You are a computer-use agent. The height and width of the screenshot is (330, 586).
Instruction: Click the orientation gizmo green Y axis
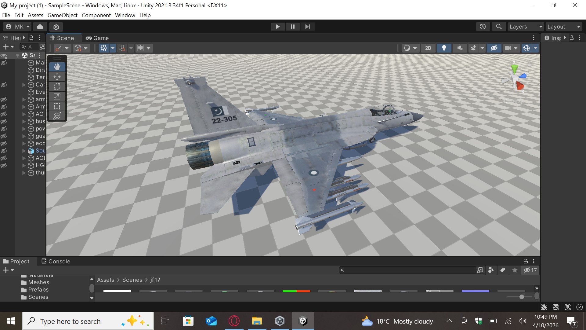point(515,68)
